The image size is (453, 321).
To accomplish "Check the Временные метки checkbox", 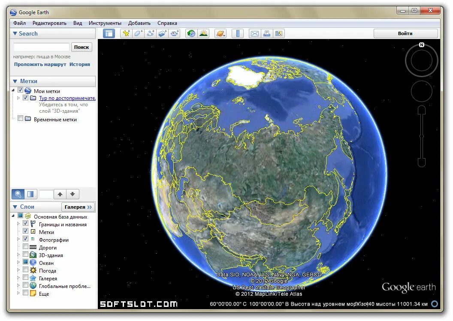I will 20,118.
